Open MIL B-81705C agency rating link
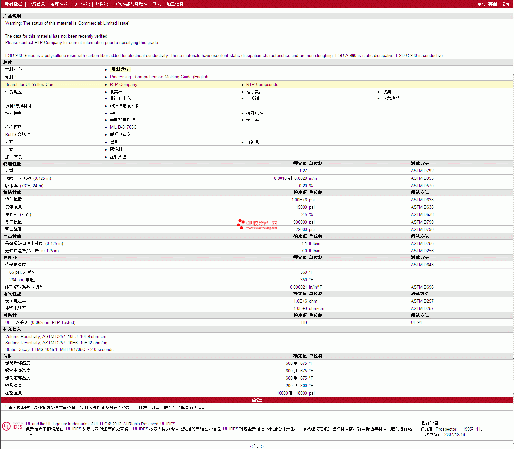The image size is (514, 449). coord(123,127)
